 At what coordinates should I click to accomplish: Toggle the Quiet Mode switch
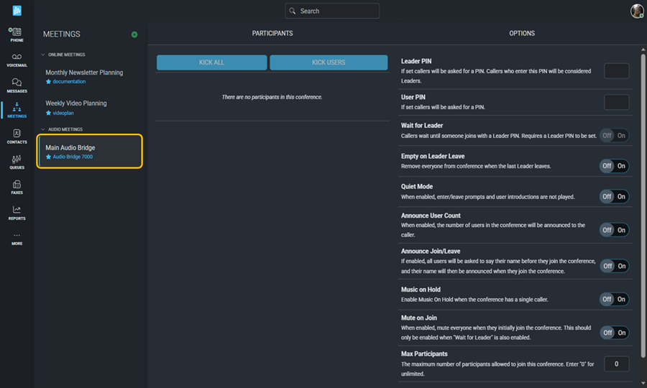tap(615, 196)
